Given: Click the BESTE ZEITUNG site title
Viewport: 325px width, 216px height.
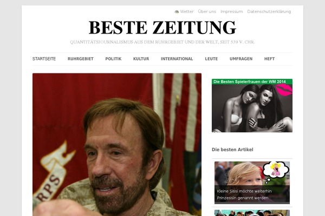Looking at the screenshot, I should tap(162, 28).
